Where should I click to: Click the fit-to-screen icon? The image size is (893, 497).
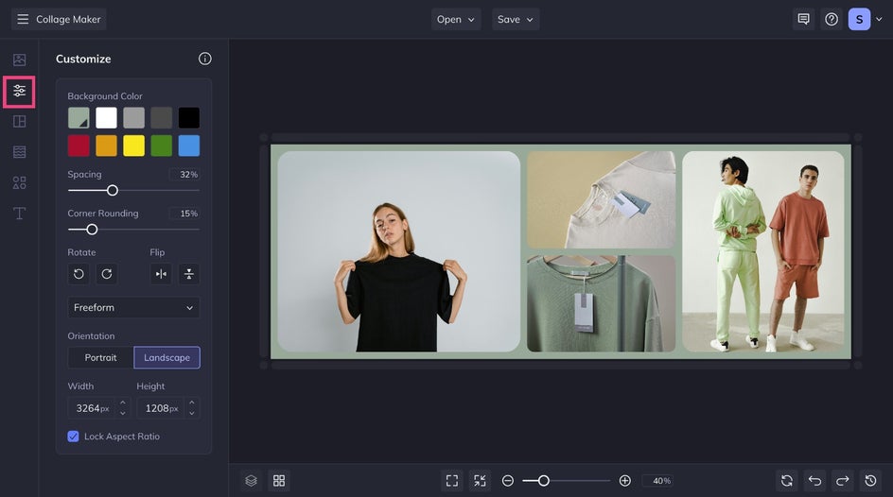point(452,481)
